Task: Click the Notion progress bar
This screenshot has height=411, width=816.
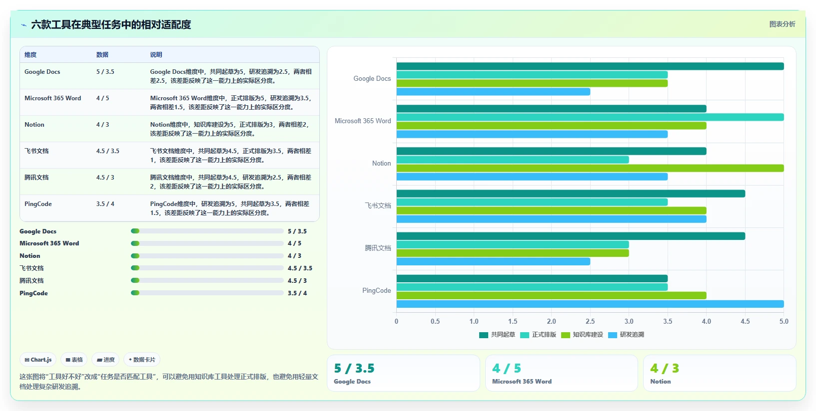Action: click(x=207, y=256)
